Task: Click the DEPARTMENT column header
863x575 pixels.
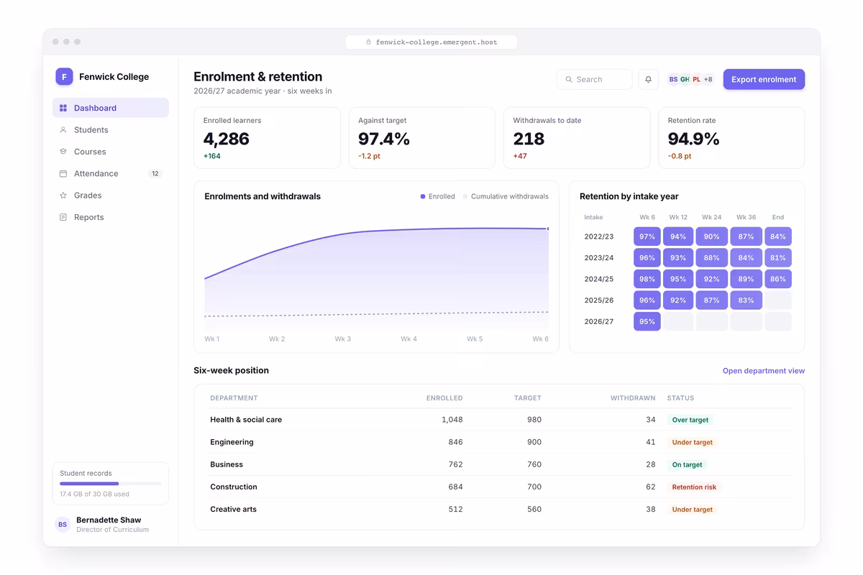Action: click(234, 398)
